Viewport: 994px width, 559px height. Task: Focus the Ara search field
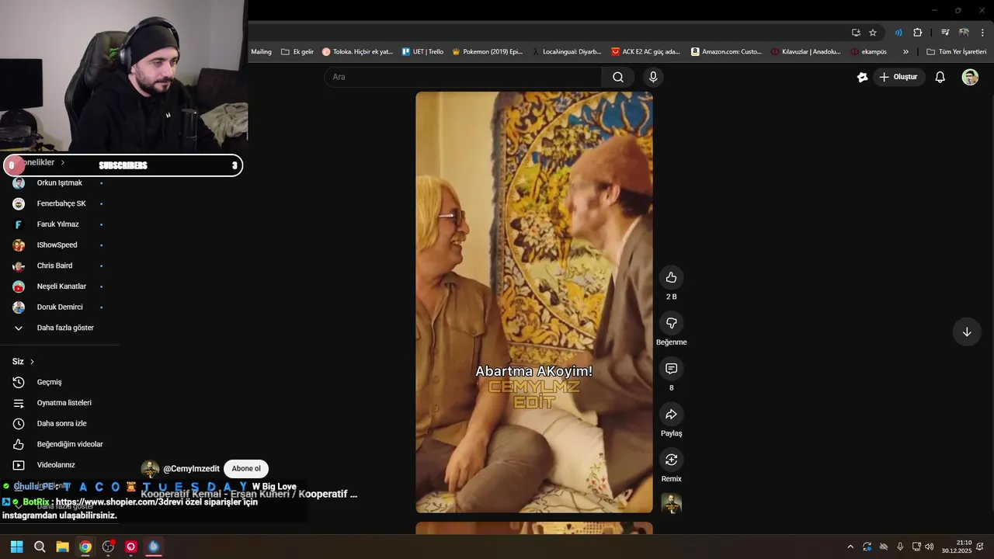tap(463, 77)
